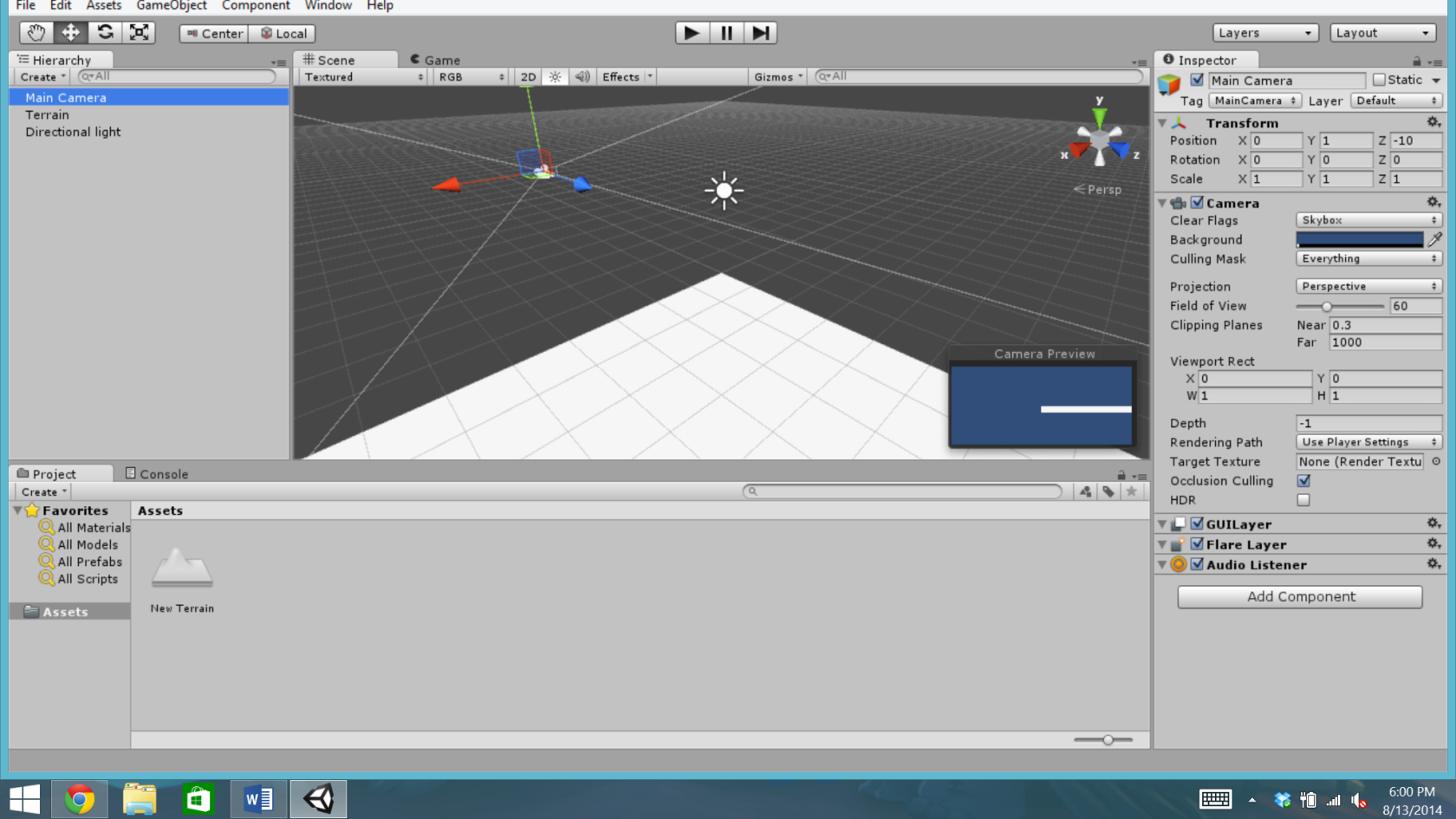Click the Transform gear settings icon

point(1433,122)
